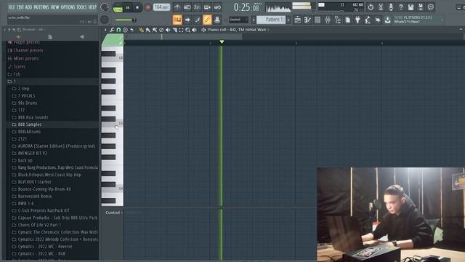
Task: Open the BLVCKOUT Starboi folder
Action: (31, 182)
